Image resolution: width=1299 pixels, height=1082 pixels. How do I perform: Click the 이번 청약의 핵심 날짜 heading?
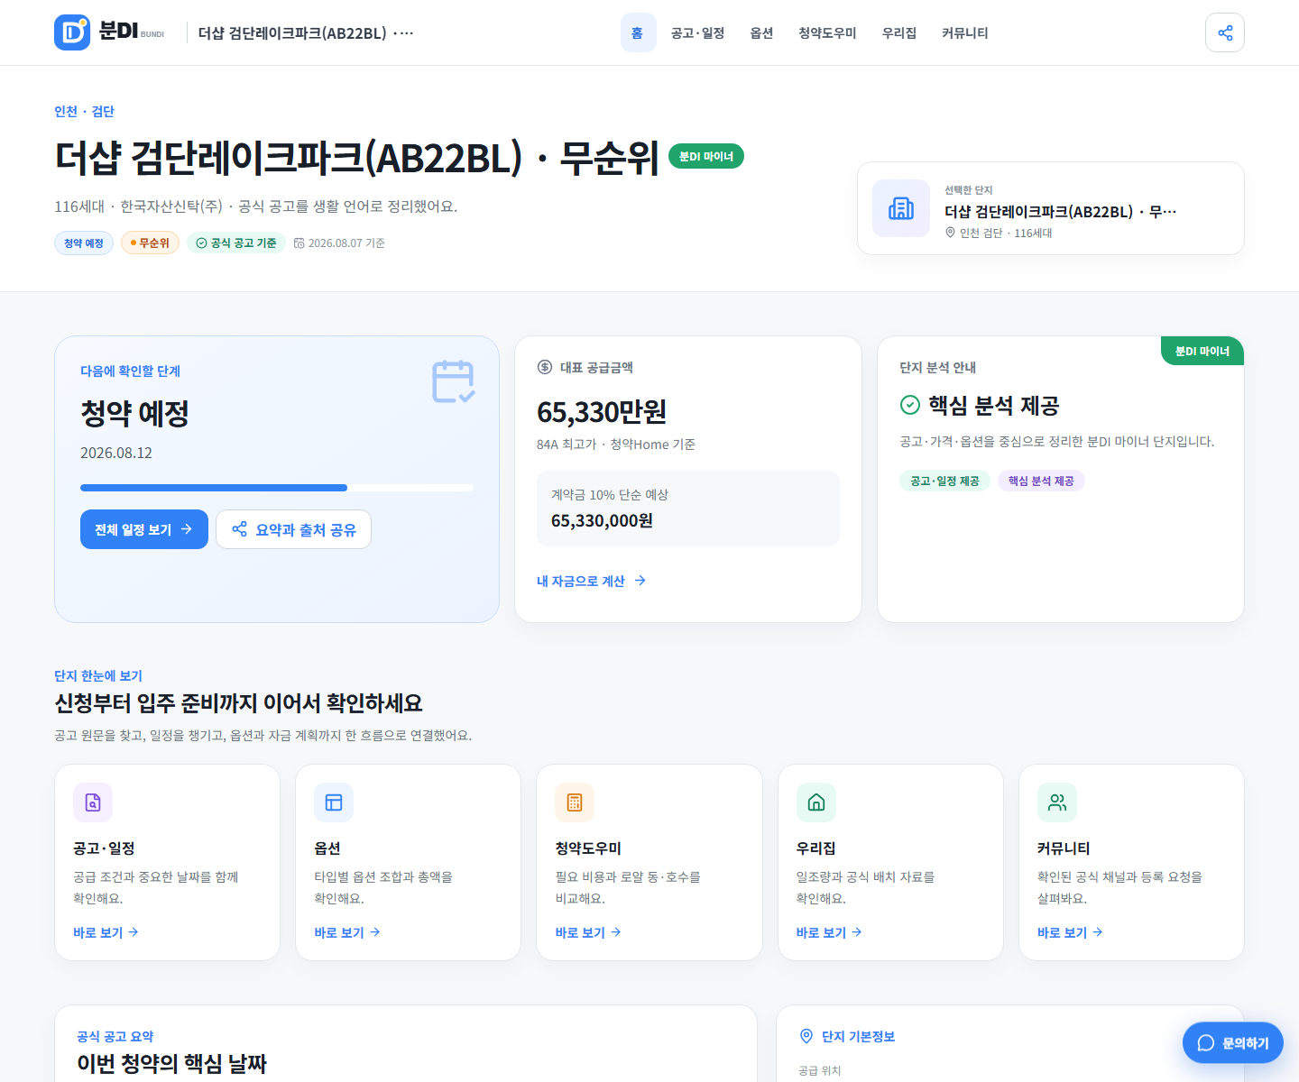pyautogui.click(x=171, y=1064)
